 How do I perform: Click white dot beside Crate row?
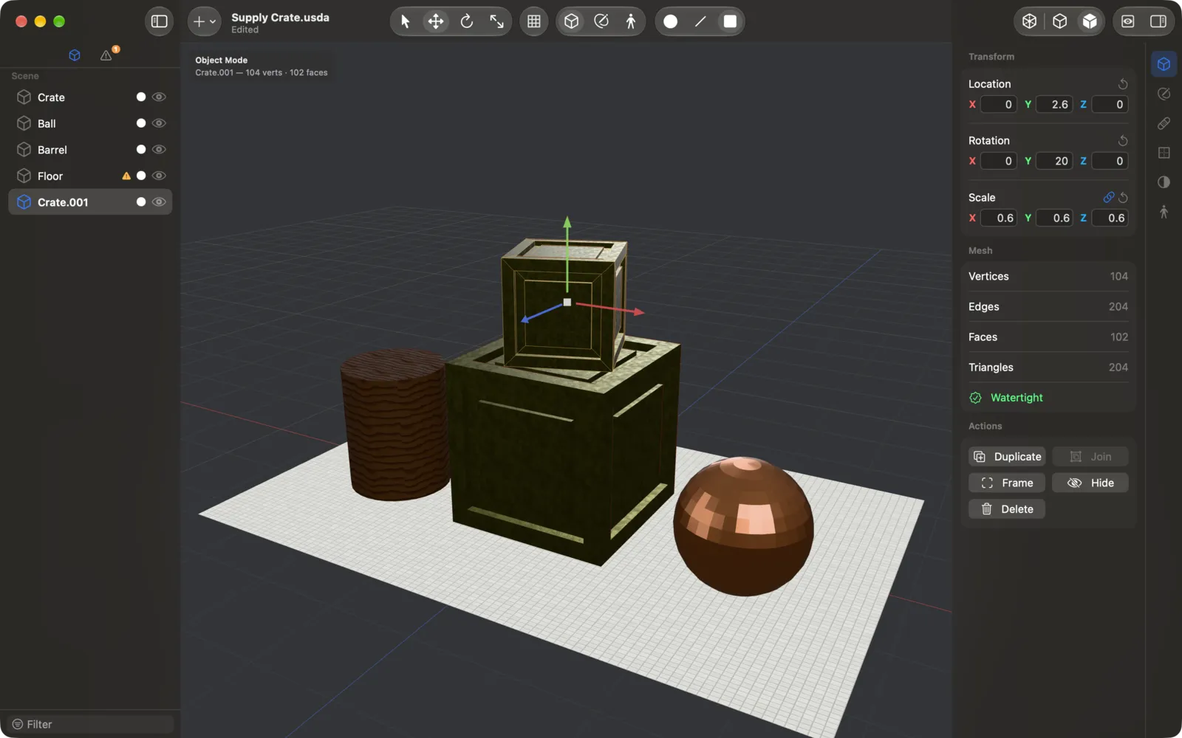[141, 97]
